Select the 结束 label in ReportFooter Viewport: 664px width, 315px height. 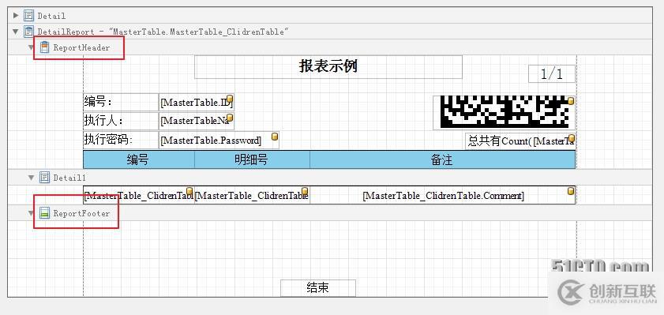[x=318, y=288]
